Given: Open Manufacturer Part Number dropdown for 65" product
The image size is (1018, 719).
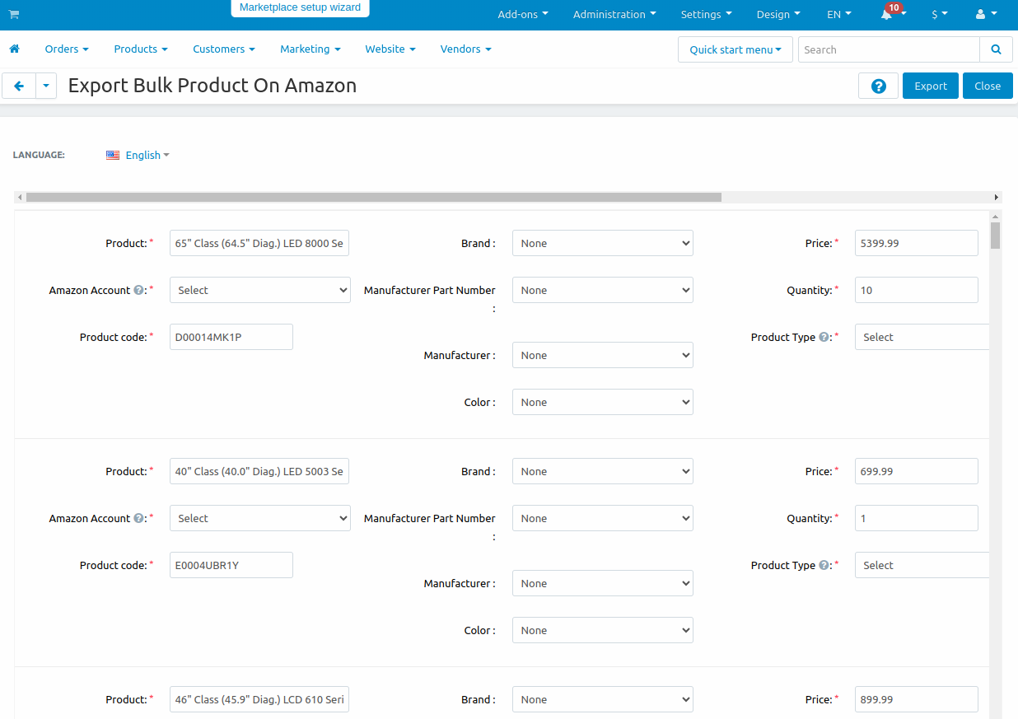Looking at the screenshot, I should [x=603, y=290].
